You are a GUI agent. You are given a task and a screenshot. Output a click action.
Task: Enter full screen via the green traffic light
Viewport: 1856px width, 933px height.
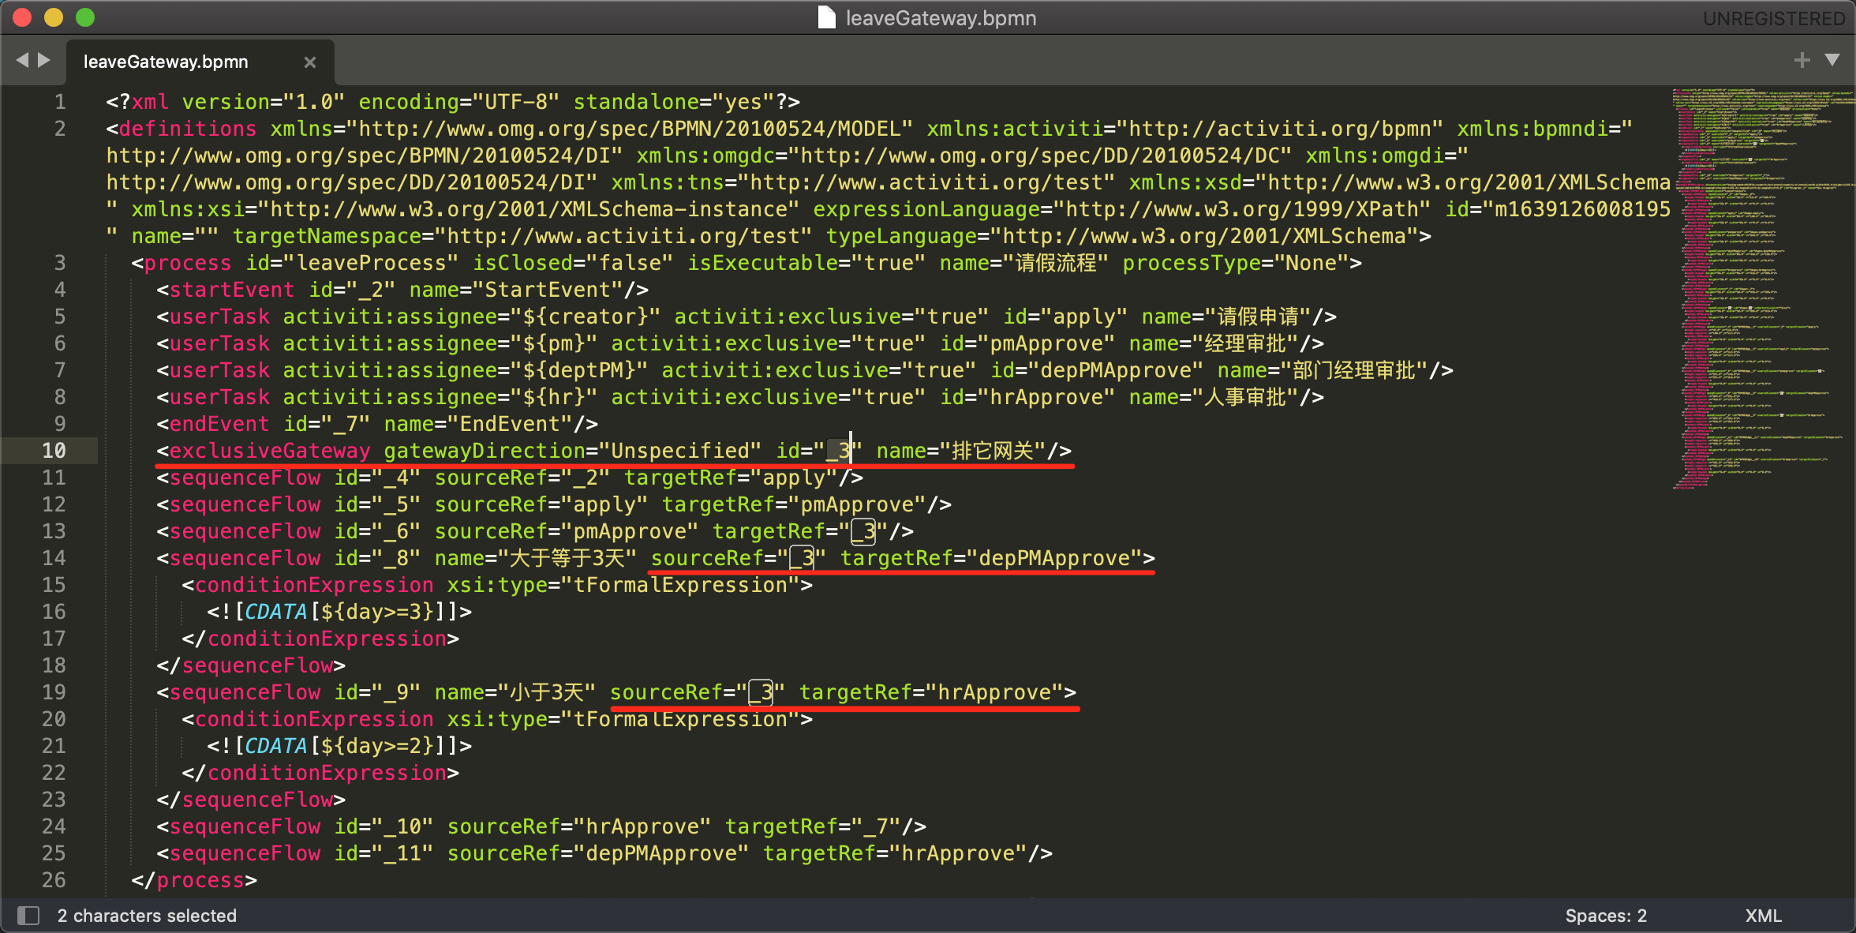point(84,17)
